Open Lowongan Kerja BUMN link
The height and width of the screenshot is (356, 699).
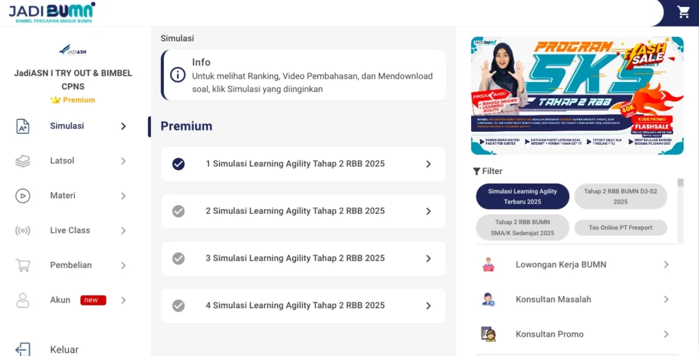coord(561,264)
